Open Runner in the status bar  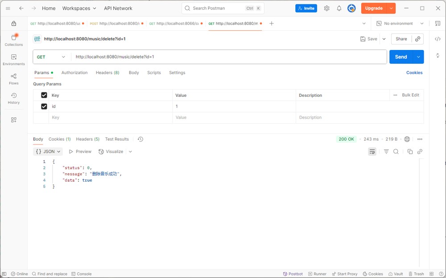pos(317,274)
